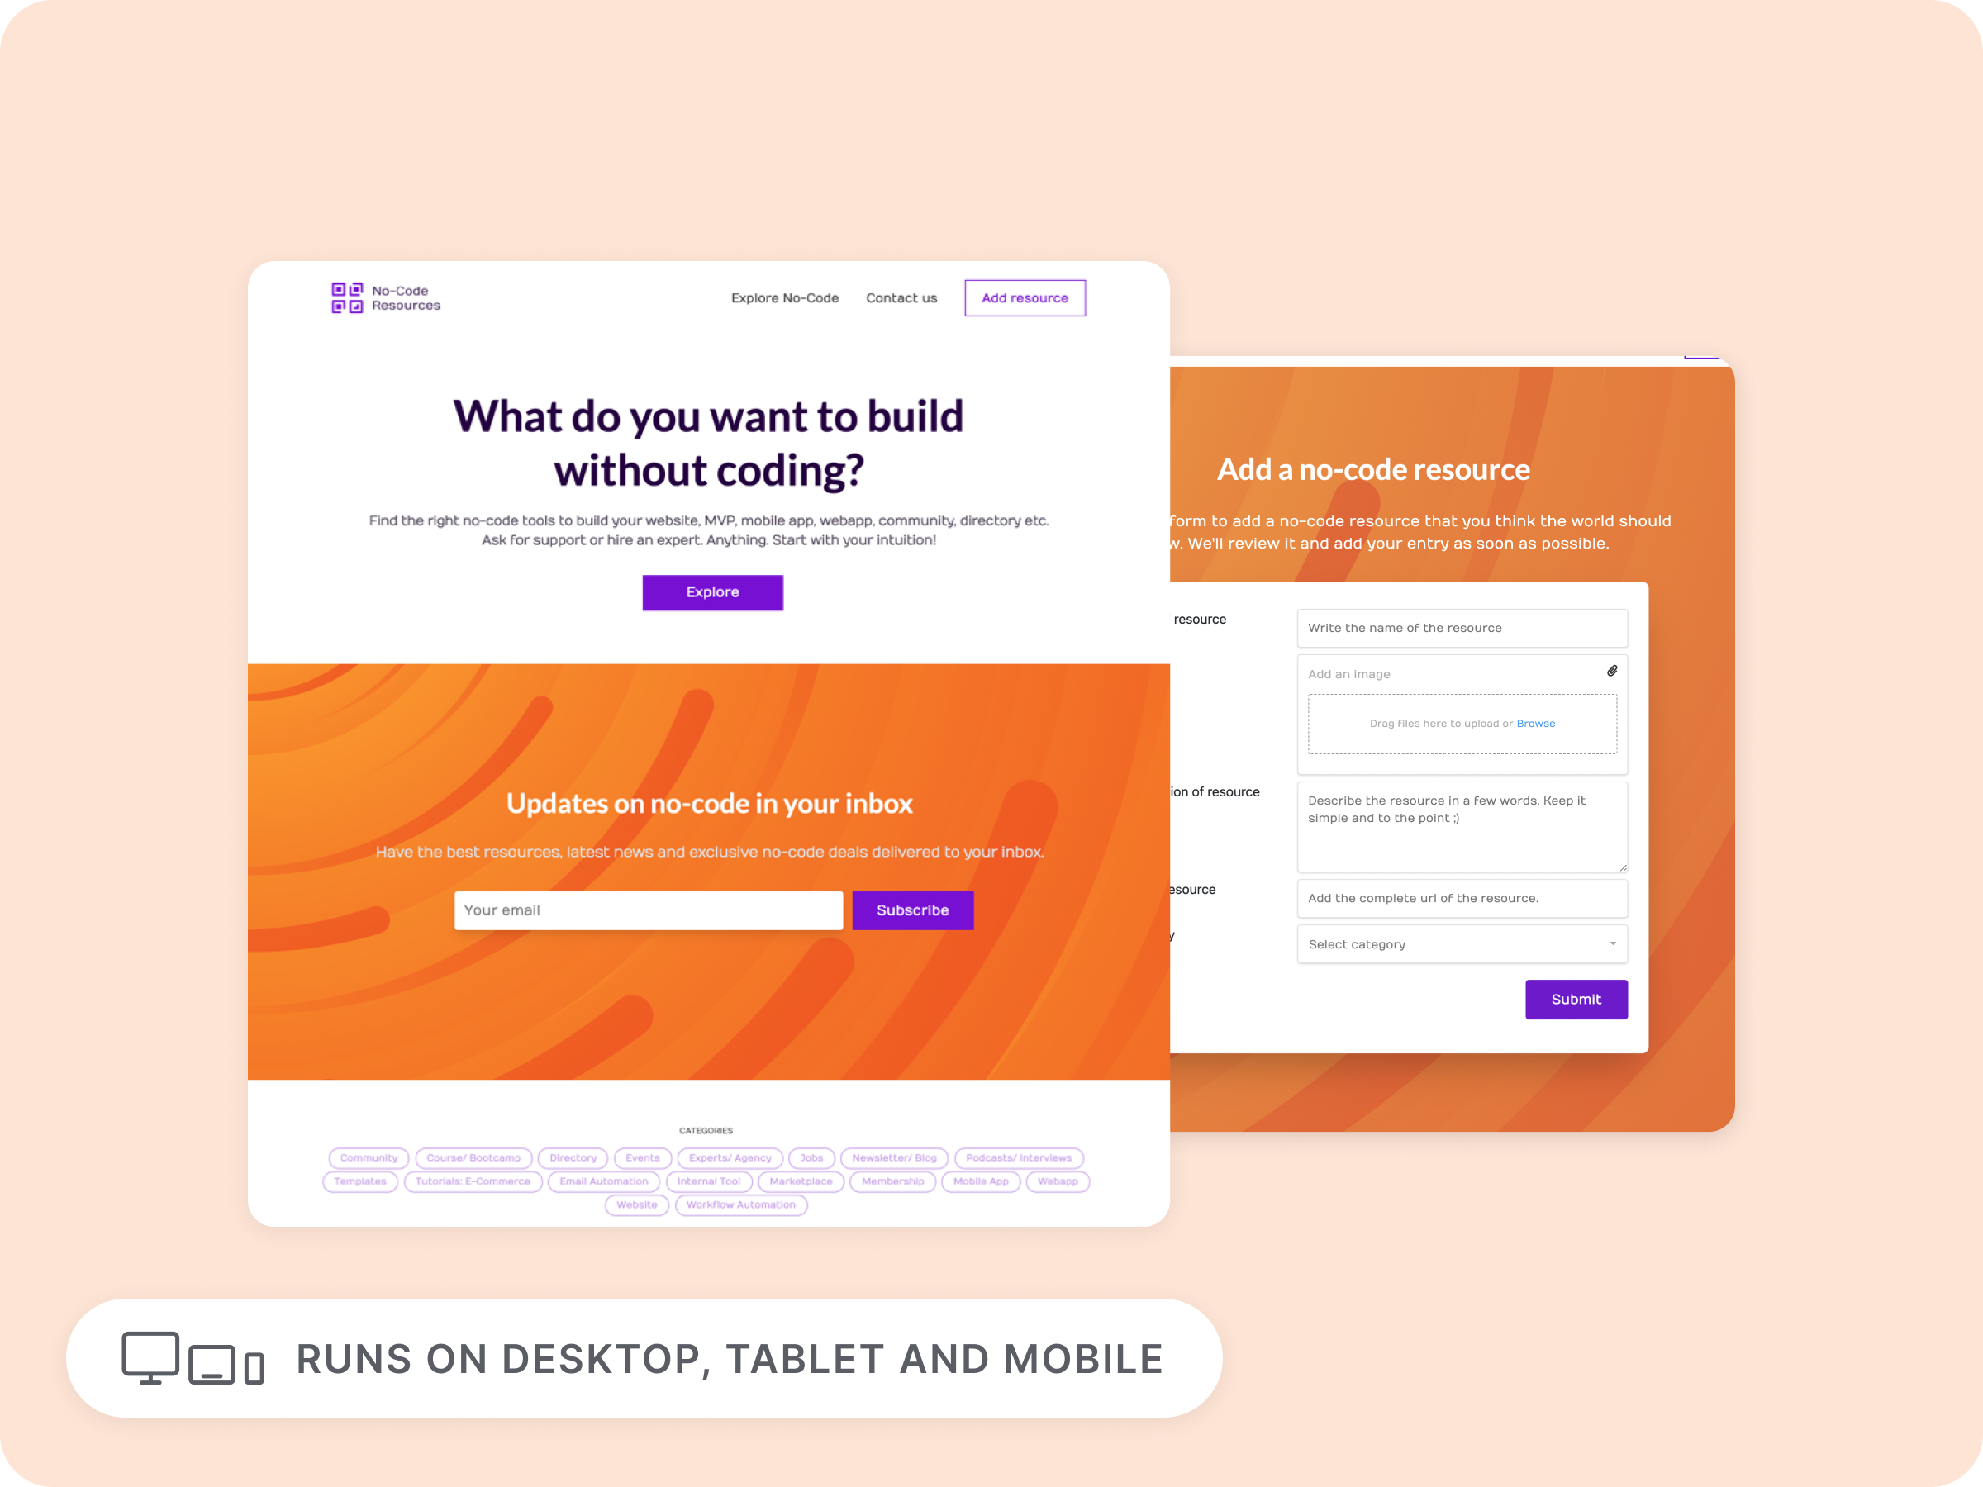Click the 'Subscribe' email button

[x=909, y=909]
